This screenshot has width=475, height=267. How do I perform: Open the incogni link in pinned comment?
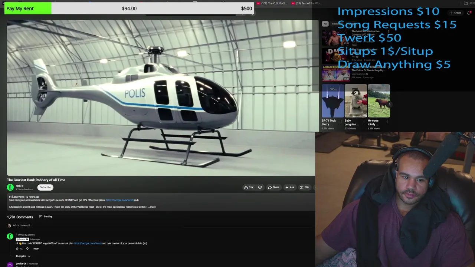[88, 243]
